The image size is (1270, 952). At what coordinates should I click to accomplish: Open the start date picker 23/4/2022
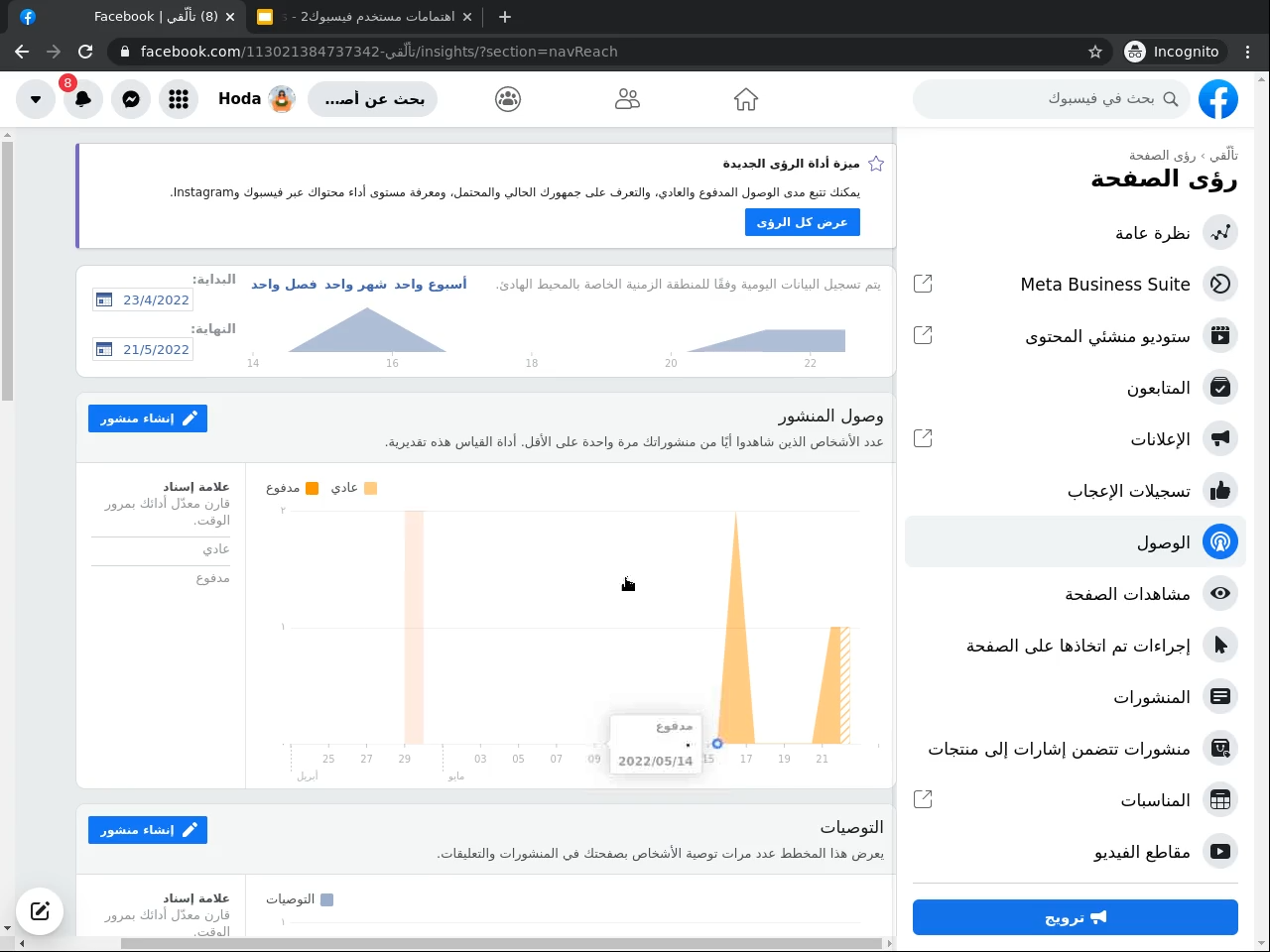click(x=143, y=299)
